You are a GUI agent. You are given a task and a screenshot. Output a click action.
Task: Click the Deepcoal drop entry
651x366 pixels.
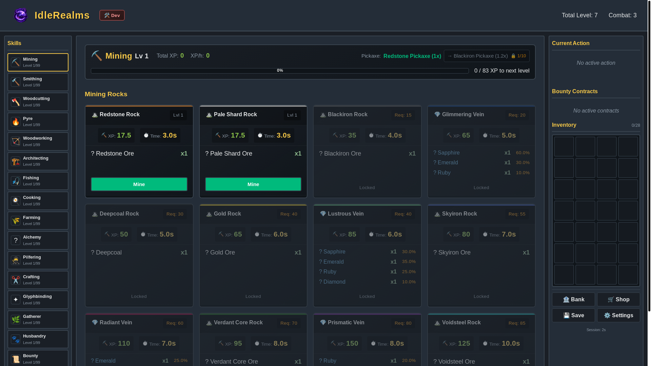click(x=139, y=252)
